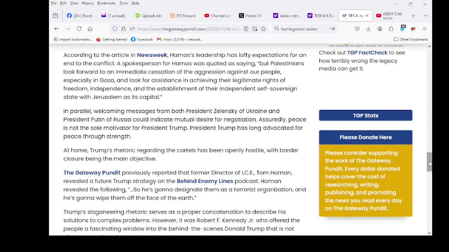This screenshot has height=252, width=449.
Task: Open Getting Started bookmark
Action: pos(112,39)
